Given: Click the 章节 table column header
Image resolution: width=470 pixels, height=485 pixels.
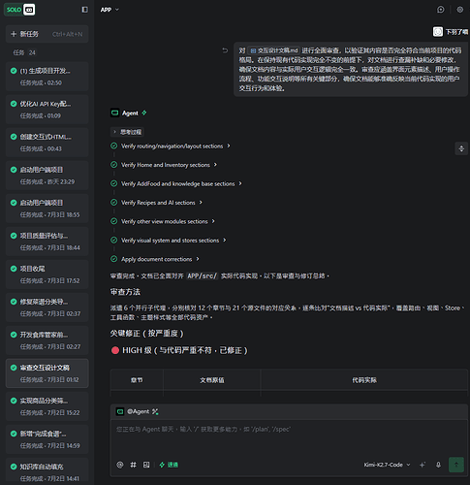Looking at the screenshot, I should tap(137, 380).
